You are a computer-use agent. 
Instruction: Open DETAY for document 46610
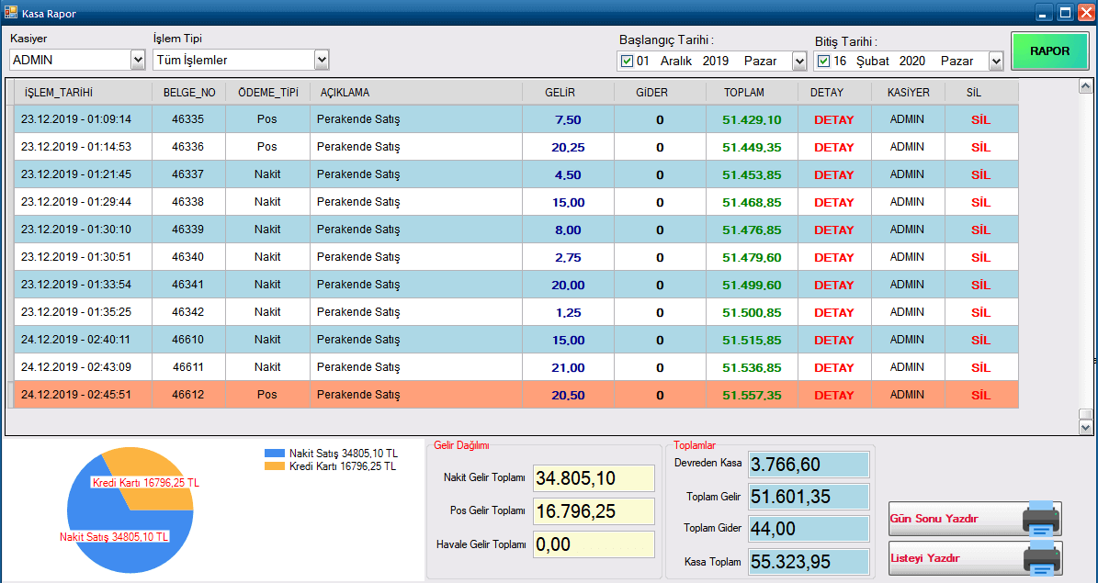coord(834,340)
